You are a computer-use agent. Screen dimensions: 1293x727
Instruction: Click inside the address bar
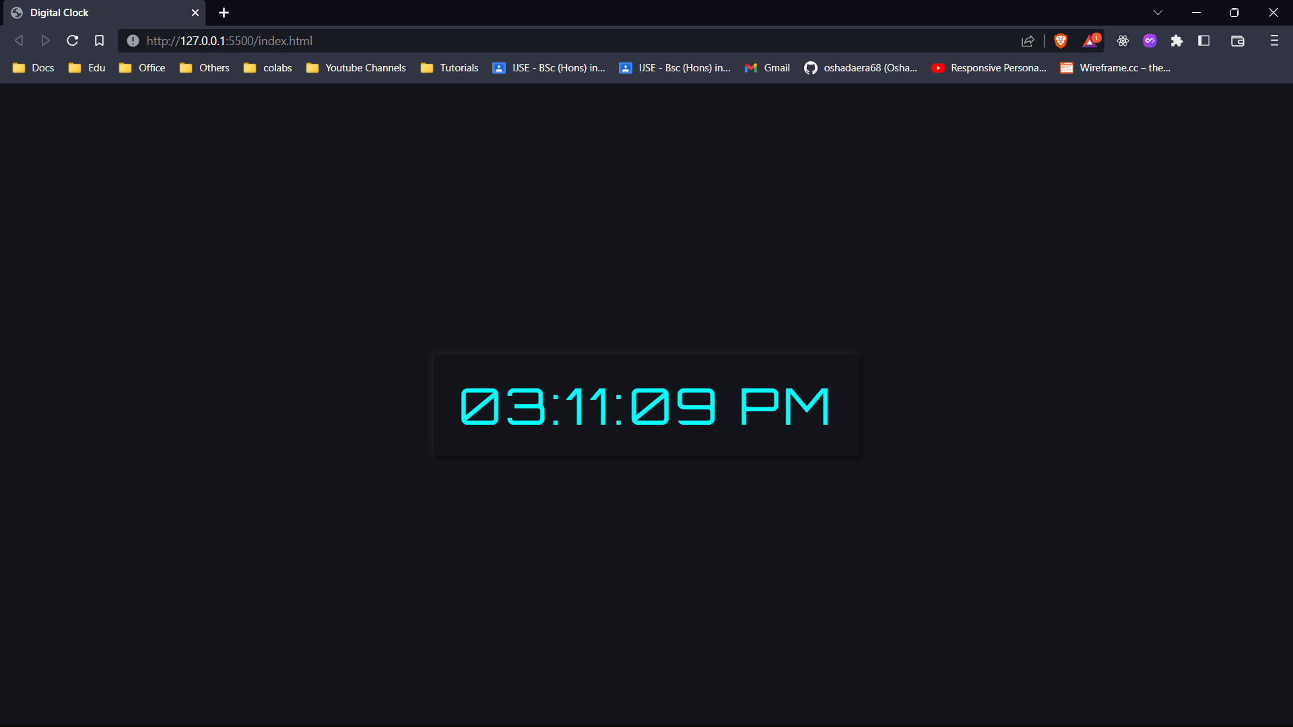(x=471, y=40)
